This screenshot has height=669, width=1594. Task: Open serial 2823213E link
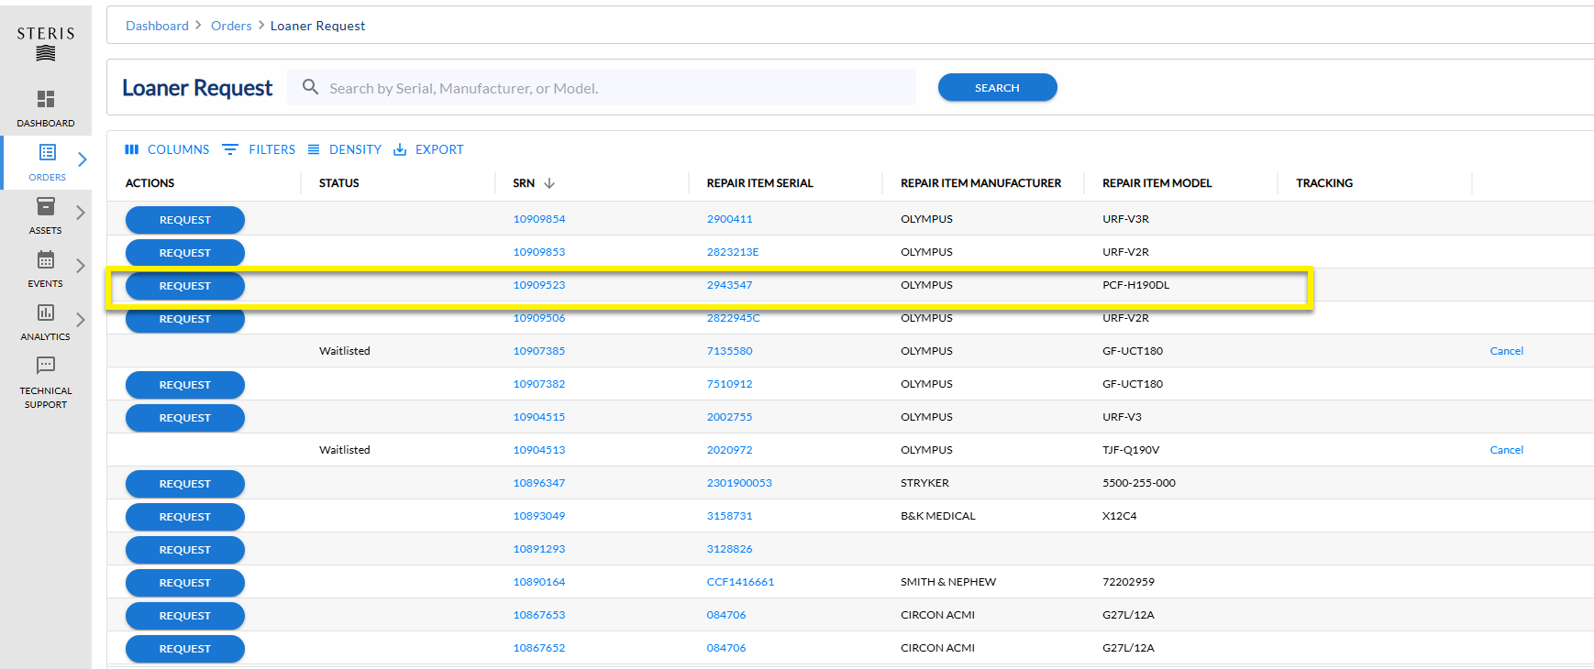click(x=733, y=252)
